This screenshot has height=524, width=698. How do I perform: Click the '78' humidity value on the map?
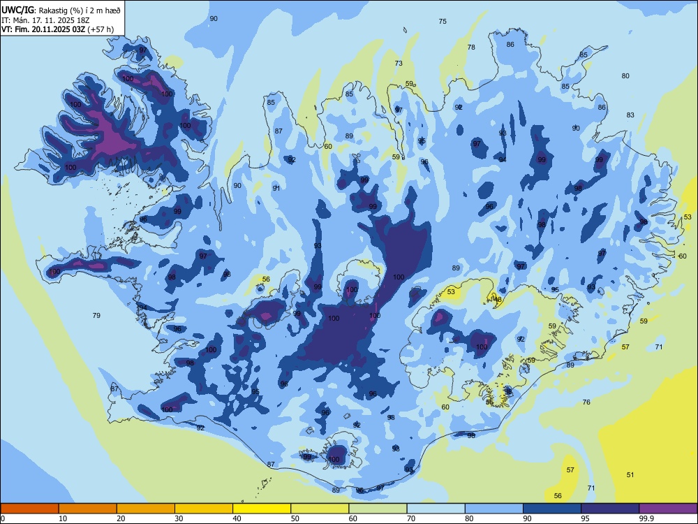pyautogui.click(x=471, y=47)
